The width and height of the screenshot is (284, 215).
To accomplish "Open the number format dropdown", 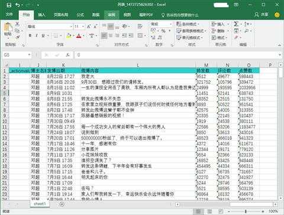I will coord(171,24).
